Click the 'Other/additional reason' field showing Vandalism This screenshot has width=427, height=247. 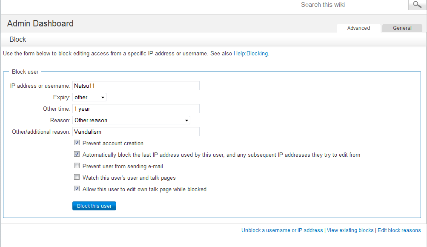tap(135, 131)
